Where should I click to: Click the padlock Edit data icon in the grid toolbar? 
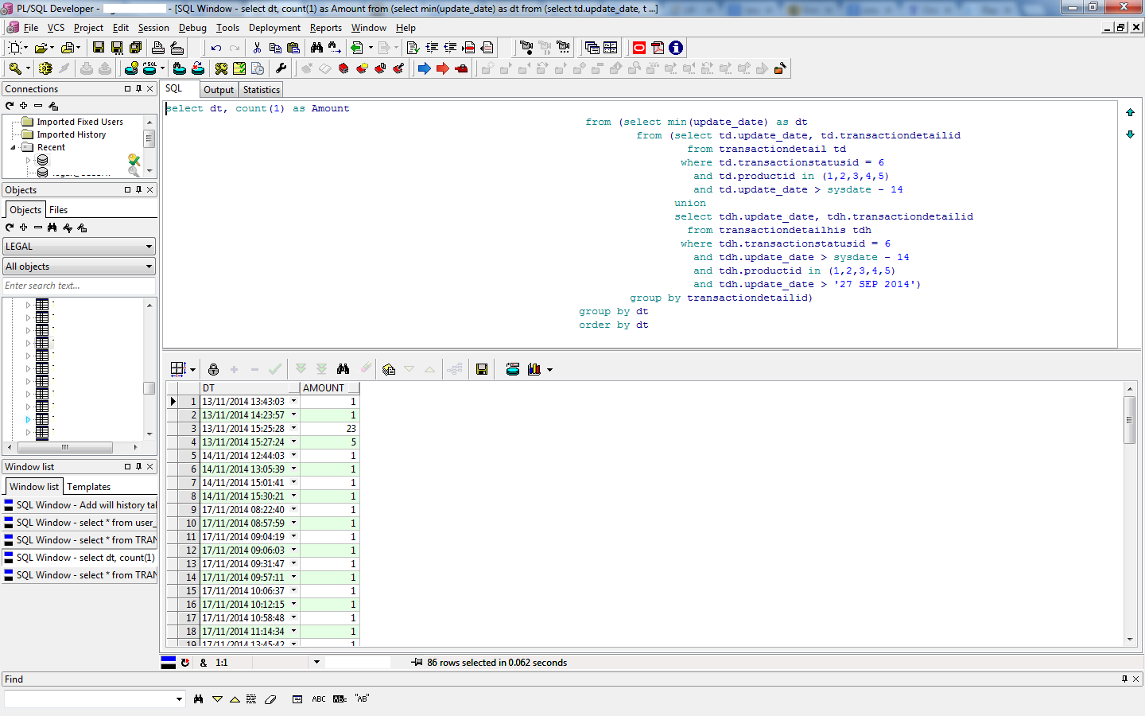(213, 369)
